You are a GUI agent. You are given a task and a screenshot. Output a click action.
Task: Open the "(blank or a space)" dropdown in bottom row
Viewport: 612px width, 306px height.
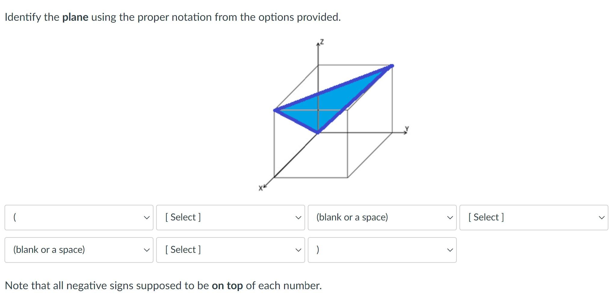tap(79, 250)
